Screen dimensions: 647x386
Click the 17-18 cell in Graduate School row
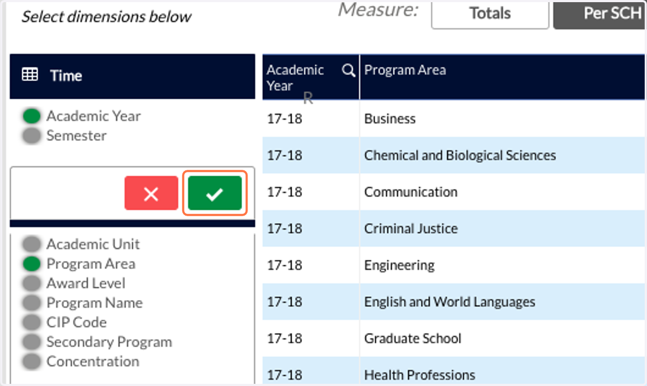pyautogui.click(x=311, y=339)
